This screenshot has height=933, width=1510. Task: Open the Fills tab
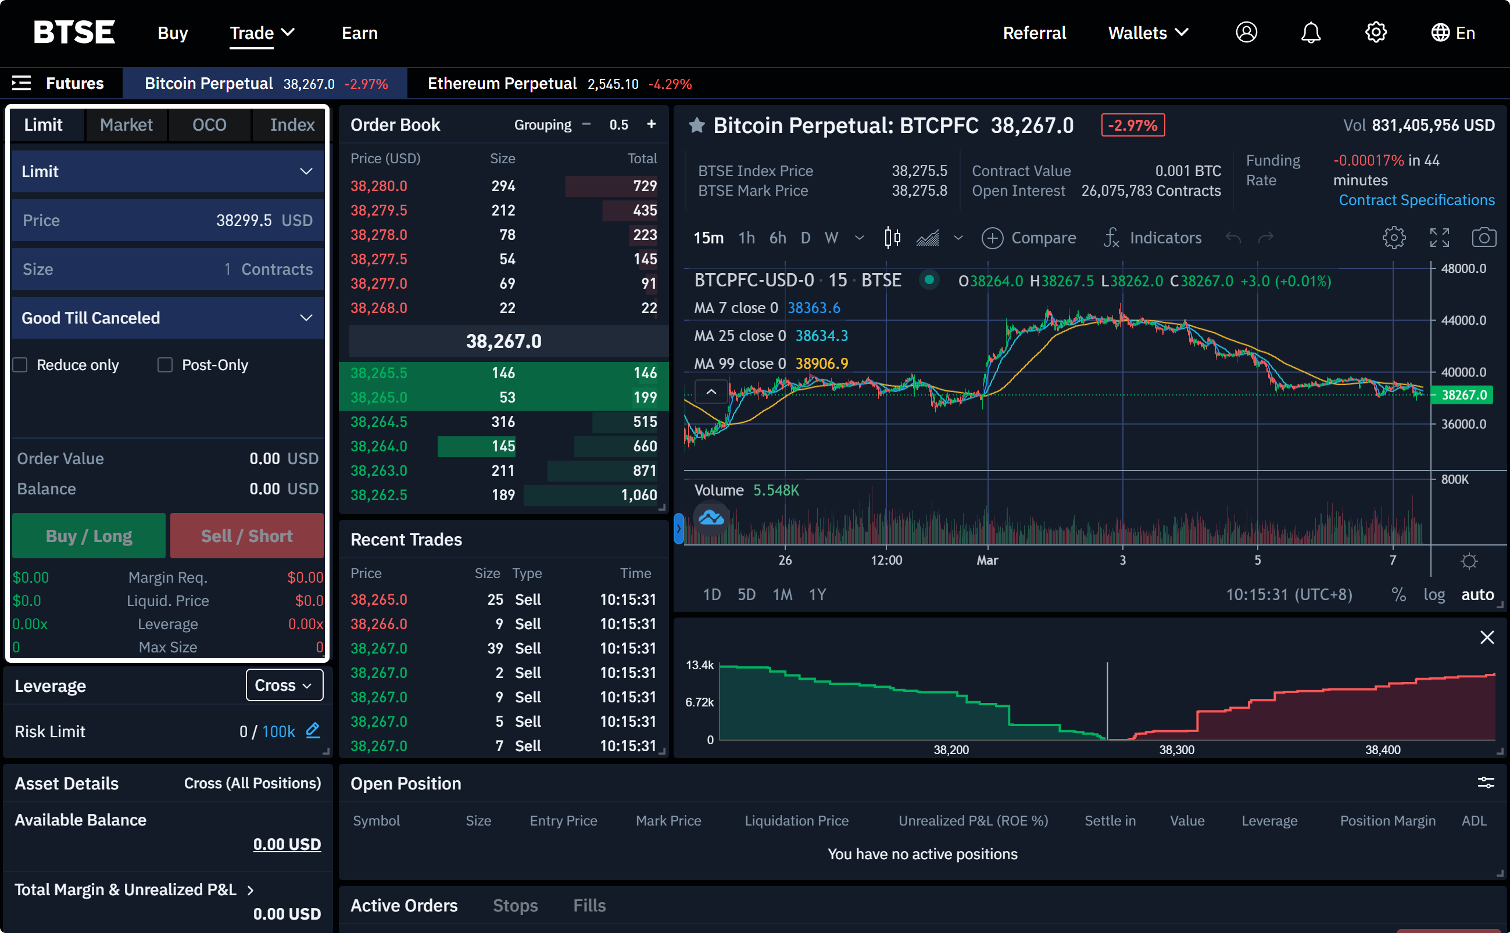click(589, 905)
